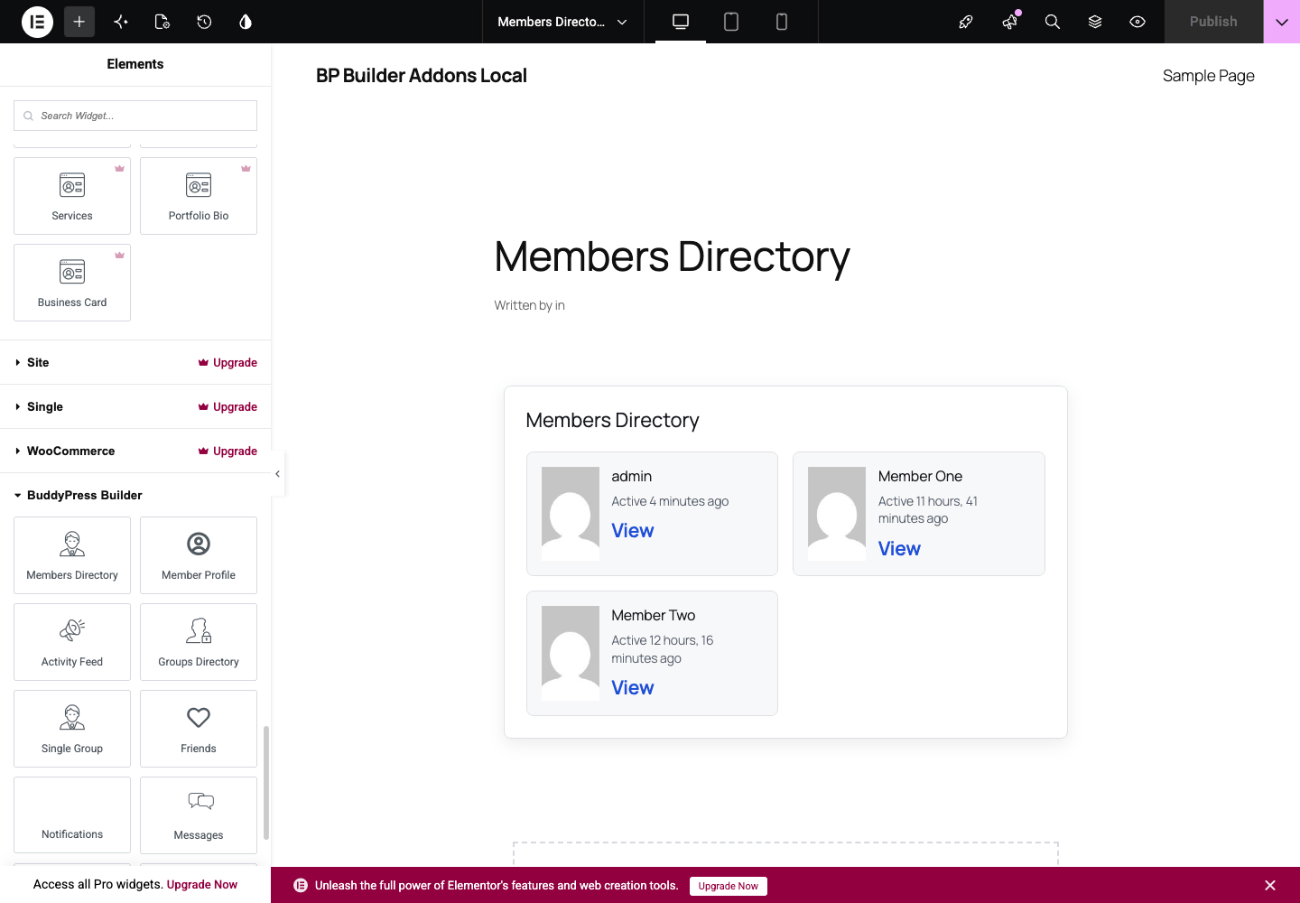Click View link for Member One
This screenshot has height=903, width=1300.
[899, 549]
